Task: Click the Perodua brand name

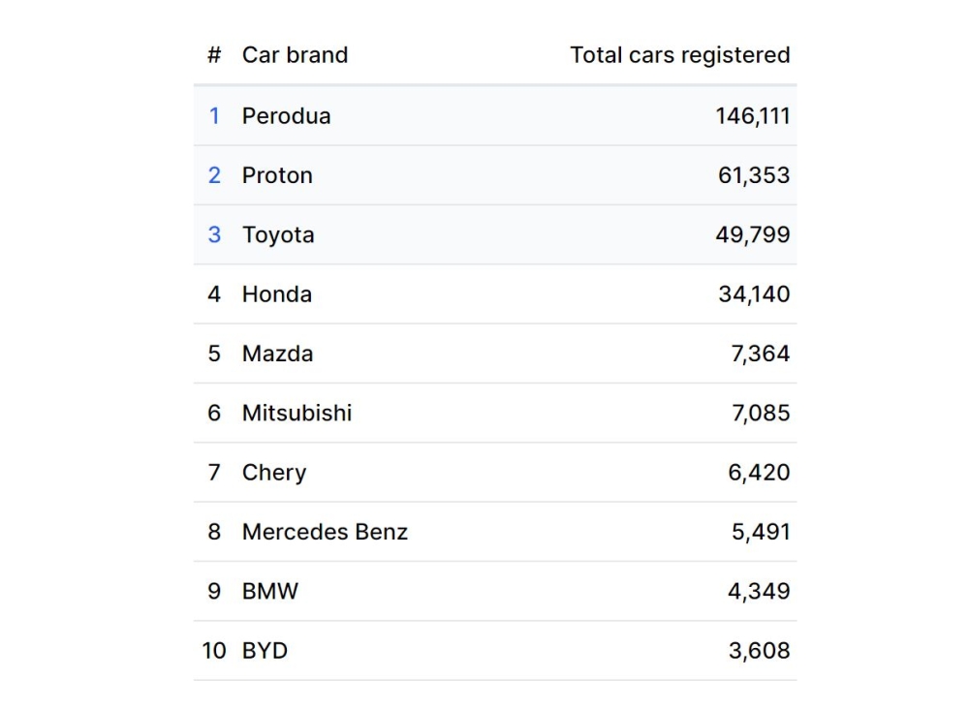Action: point(286,116)
